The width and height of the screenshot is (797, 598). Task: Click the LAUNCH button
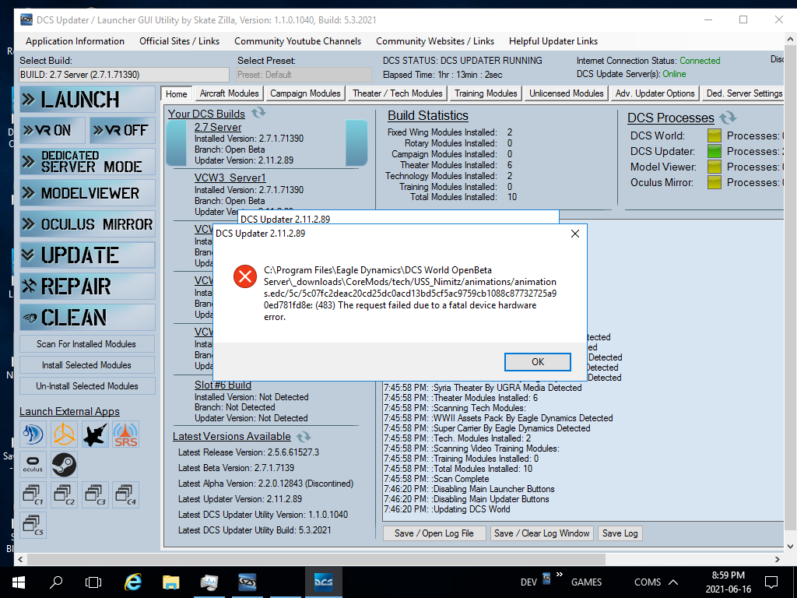pyautogui.click(x=87, y=99)
